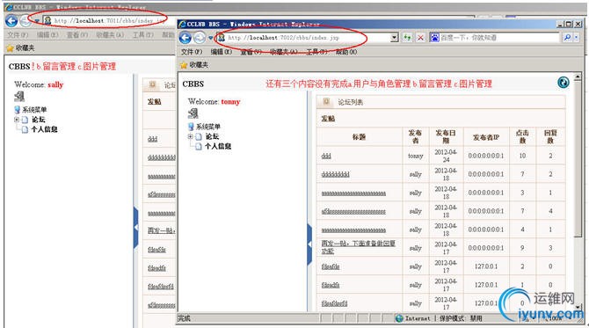Click 系统菜单 root node in tonny window

click(x=207, y=127)
